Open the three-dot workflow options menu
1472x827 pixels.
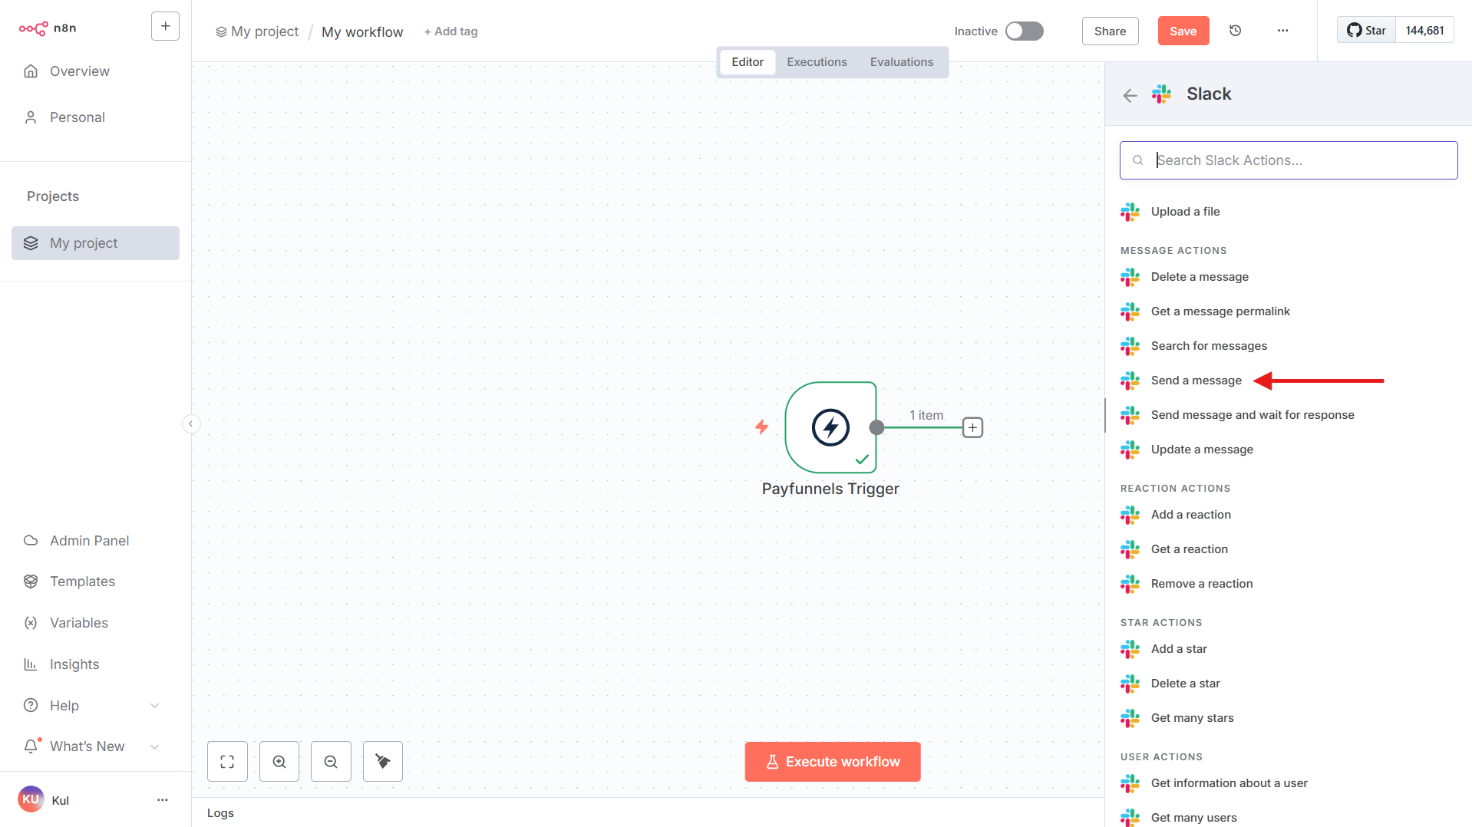coord(1282,31)
